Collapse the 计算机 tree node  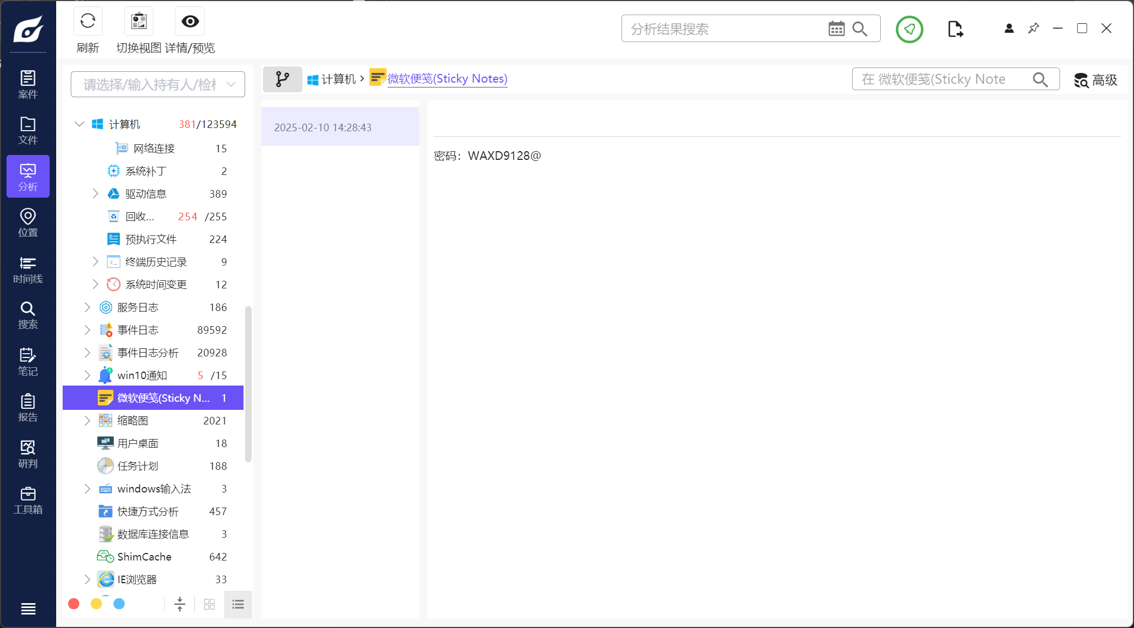click(x=79, y=124)
